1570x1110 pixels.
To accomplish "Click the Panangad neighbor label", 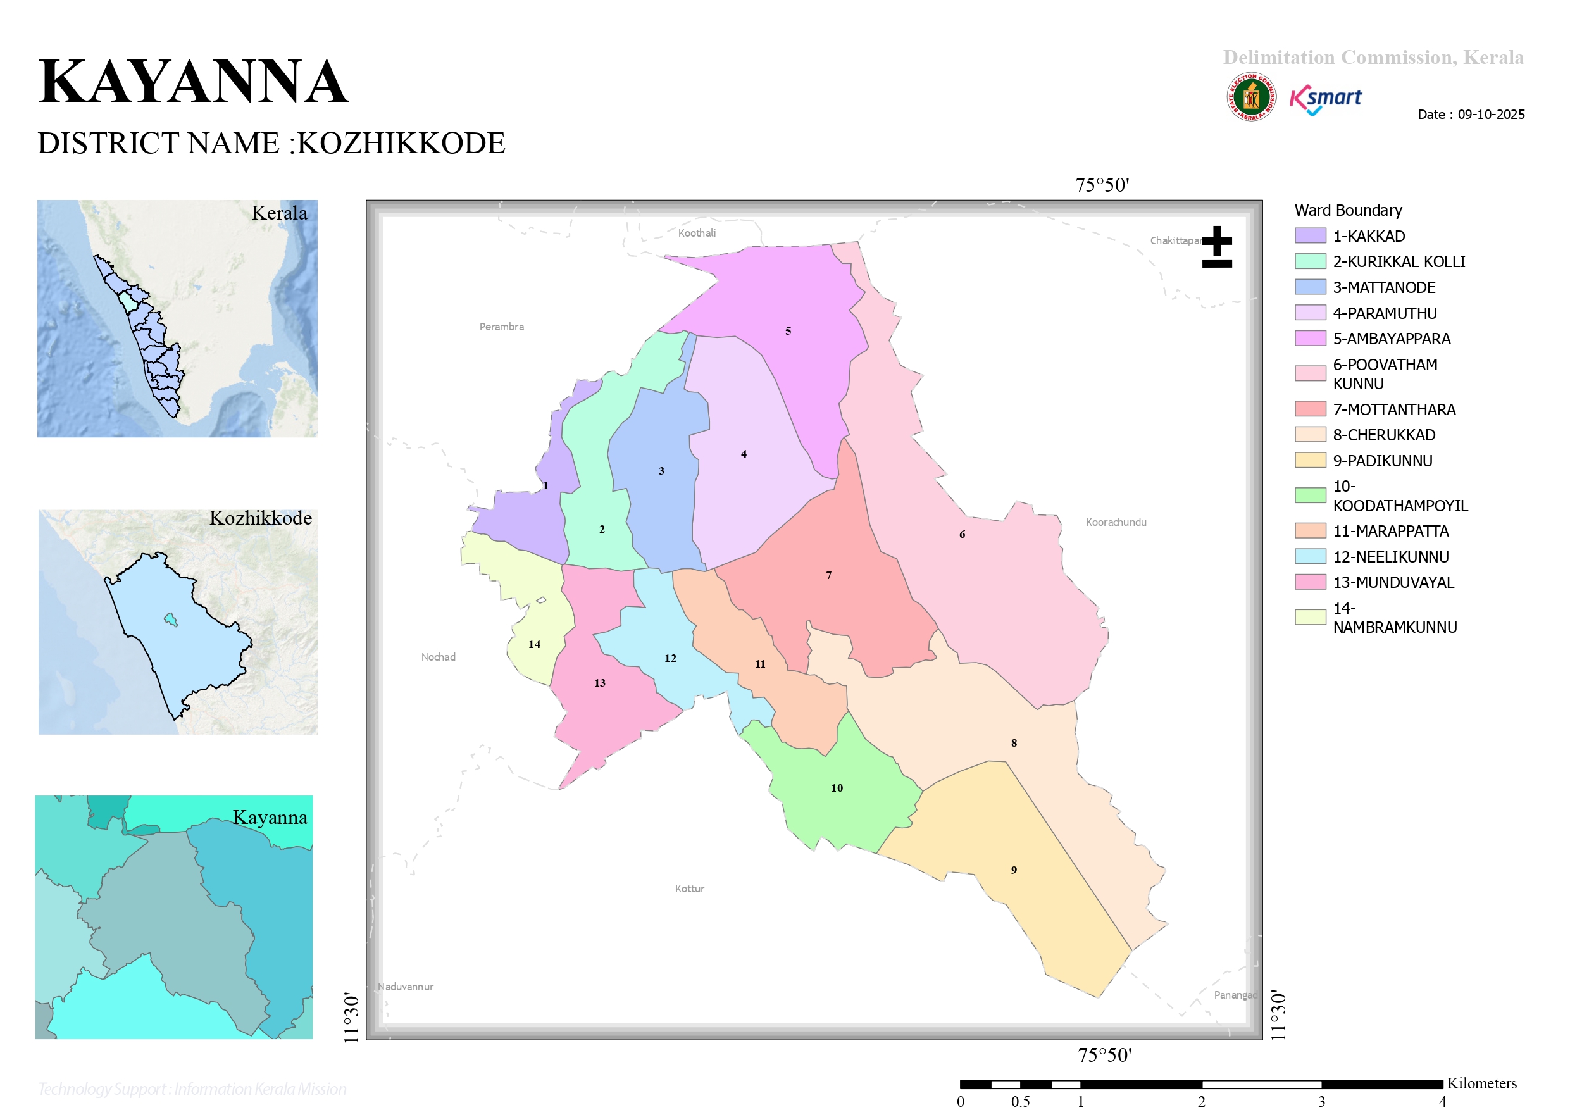I will (1236, 996).
